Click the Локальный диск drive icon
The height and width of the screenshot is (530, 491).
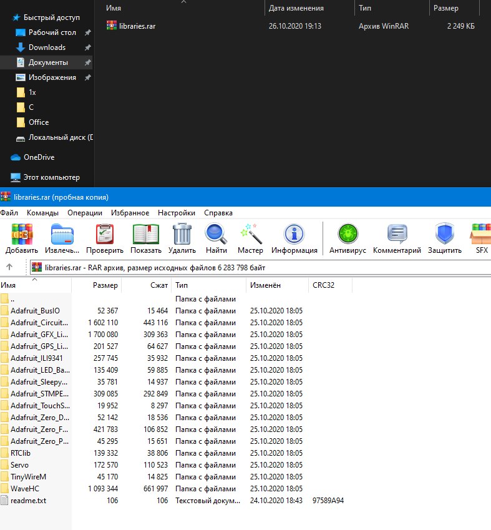coord(20,138)
